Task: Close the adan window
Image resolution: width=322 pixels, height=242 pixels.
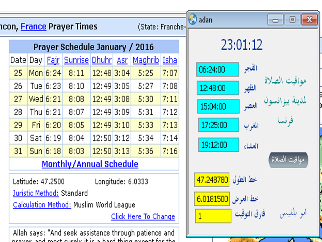Action: point(309,20)
